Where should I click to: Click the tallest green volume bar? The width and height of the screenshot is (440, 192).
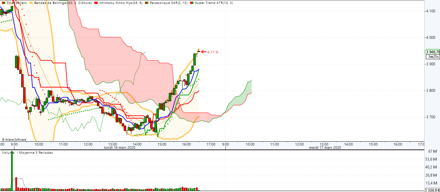pyautogui.click(x=12, y=171)
